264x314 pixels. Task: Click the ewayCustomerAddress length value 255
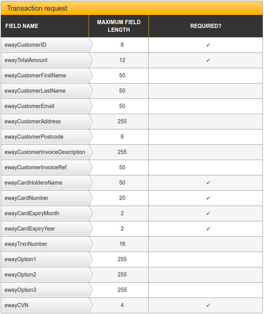pos(122,121)
